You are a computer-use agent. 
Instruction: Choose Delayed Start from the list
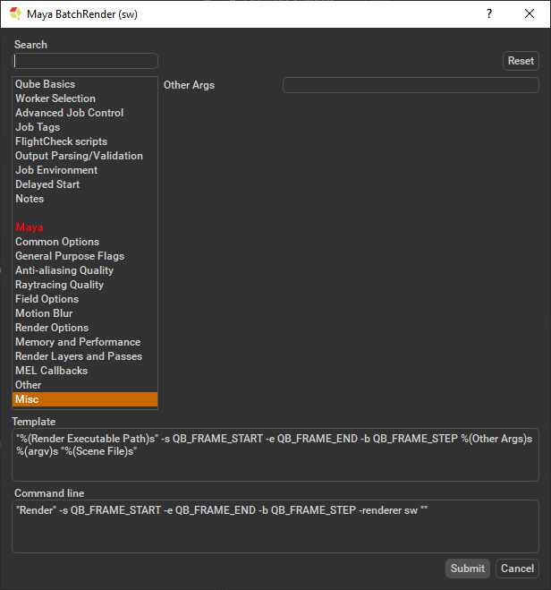[47, 184]
